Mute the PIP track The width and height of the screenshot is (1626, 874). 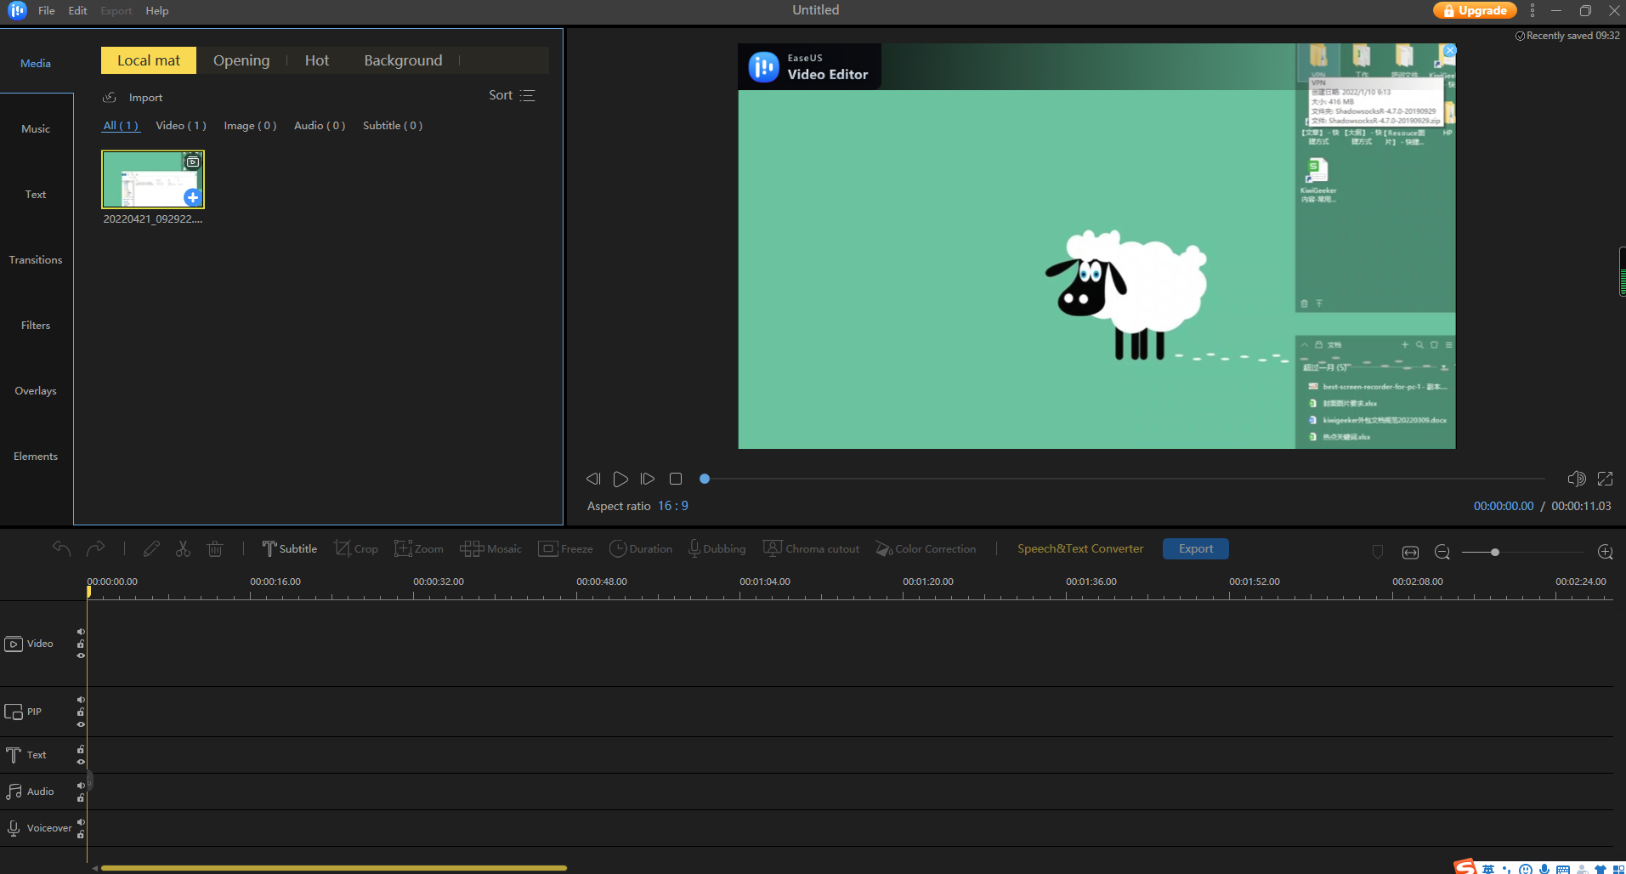pos(81,700)
